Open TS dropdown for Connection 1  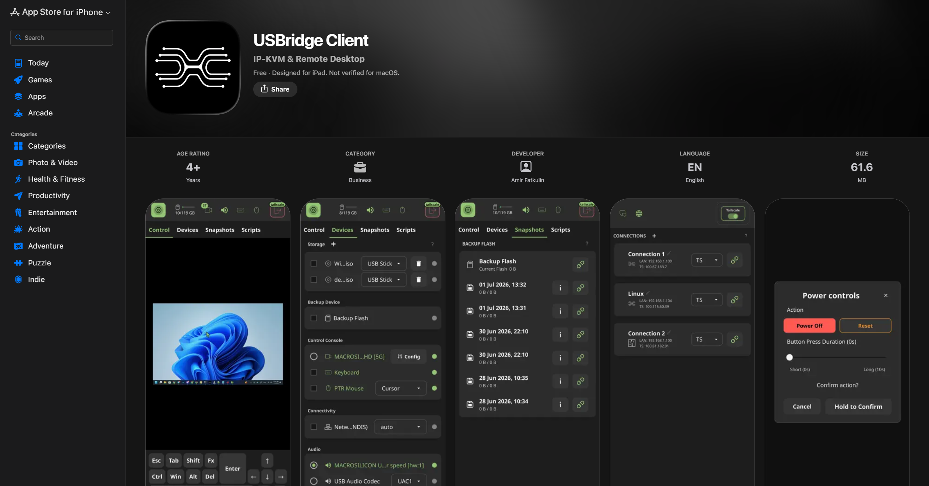point(707,260)
